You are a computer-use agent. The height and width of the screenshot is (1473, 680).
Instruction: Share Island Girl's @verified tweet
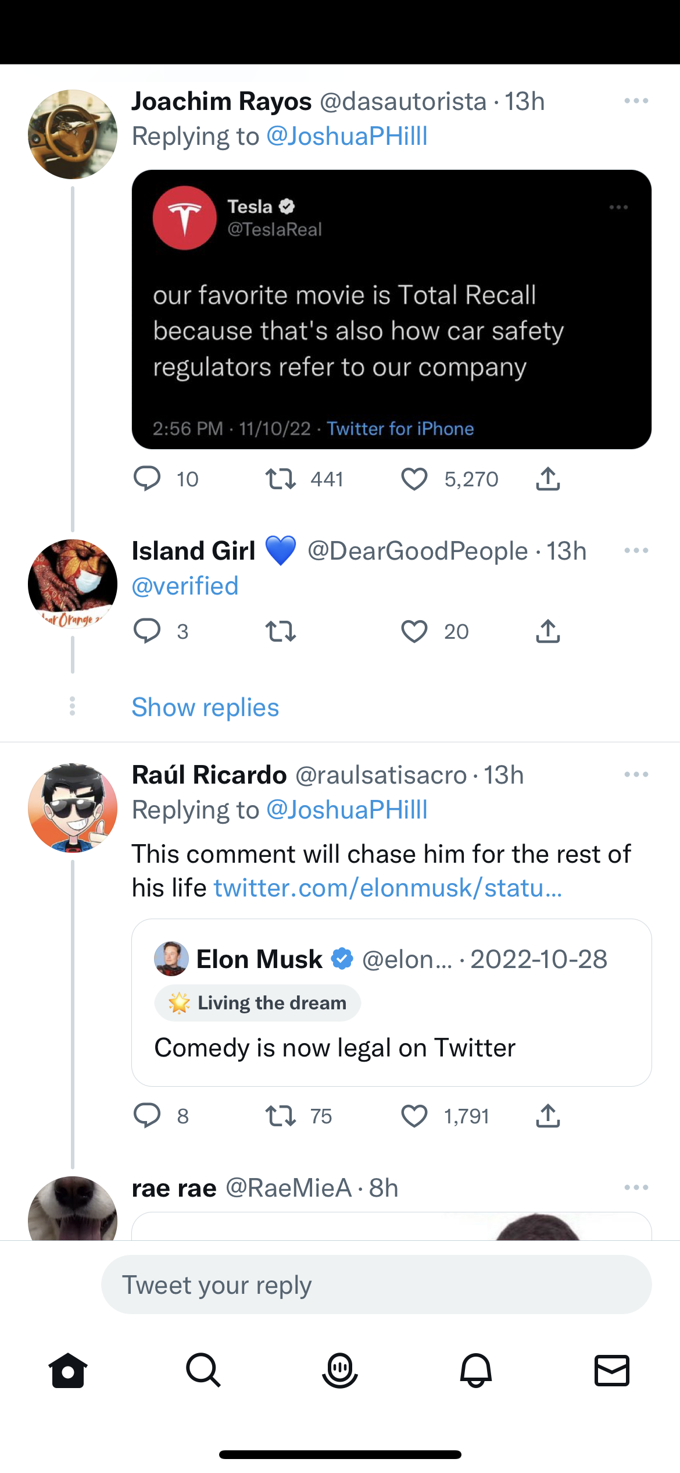[547, 631]
